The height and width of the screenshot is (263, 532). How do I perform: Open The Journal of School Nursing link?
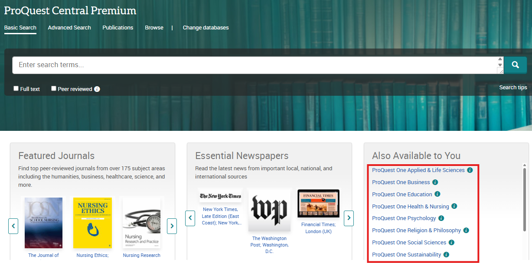pyautogui.click(x=43, y=256)
